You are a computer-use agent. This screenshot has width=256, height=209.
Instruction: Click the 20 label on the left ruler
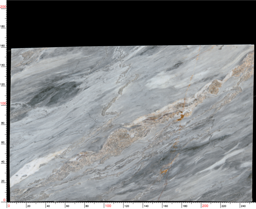coord(3,181)
